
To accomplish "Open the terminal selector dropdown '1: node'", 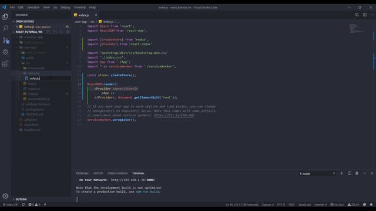I will [x=317, y=173].
